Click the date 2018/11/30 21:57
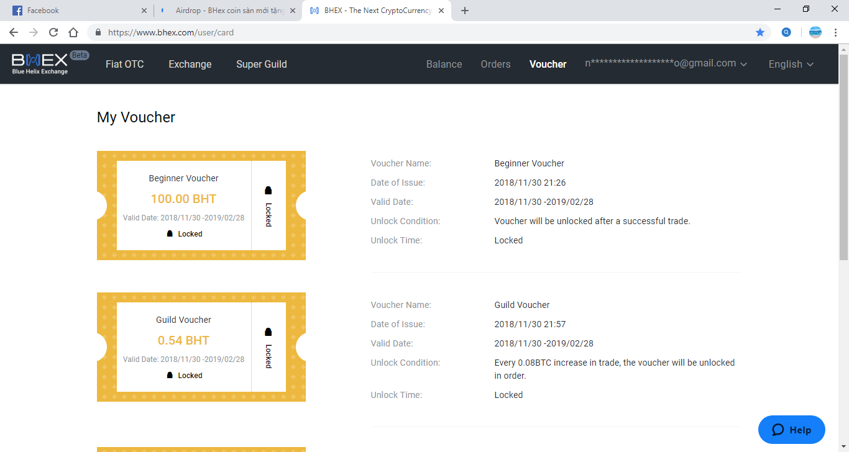The image size is (849, 452). coord(530,324)
